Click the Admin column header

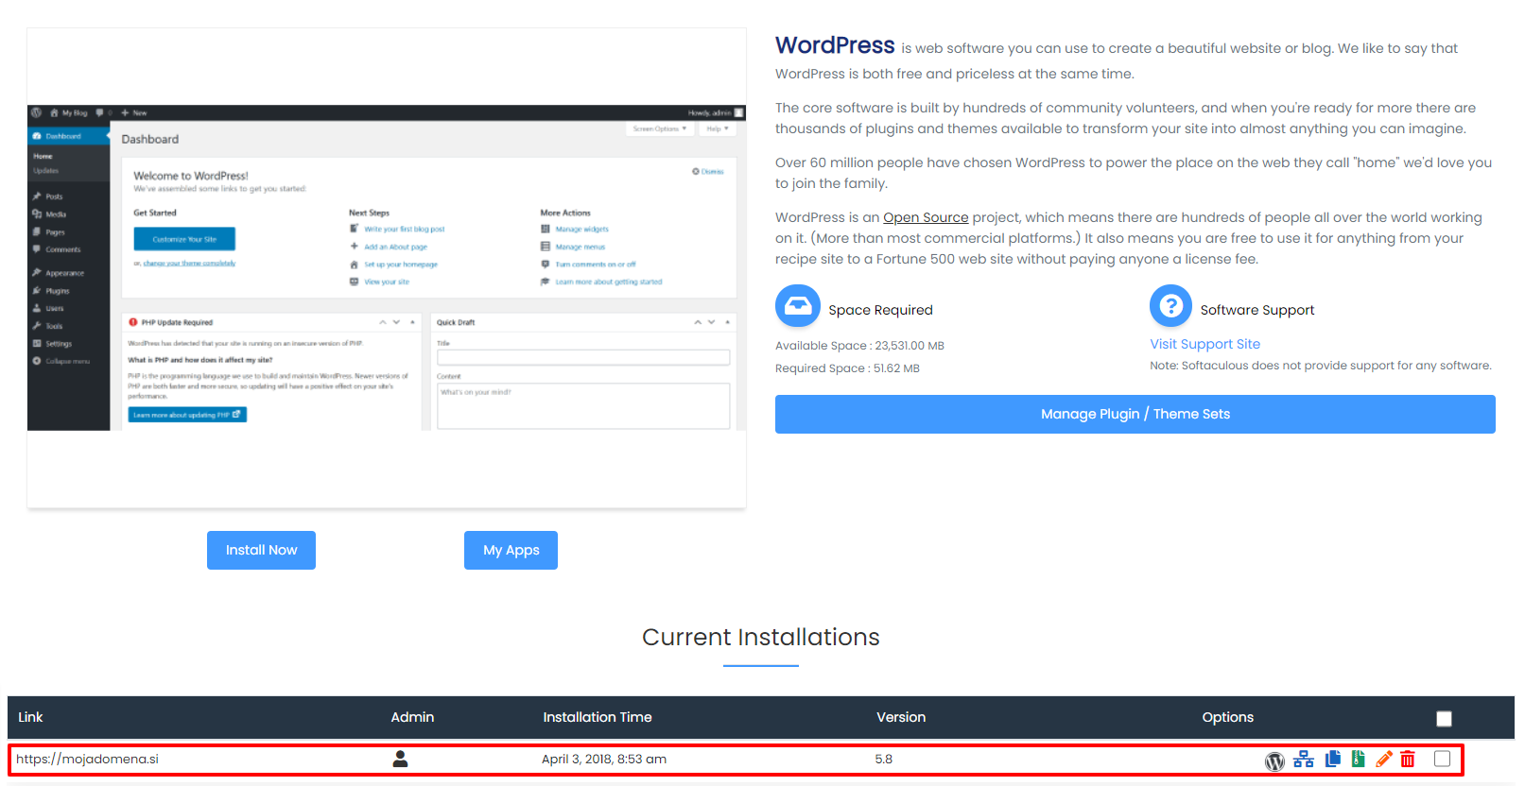412,717
